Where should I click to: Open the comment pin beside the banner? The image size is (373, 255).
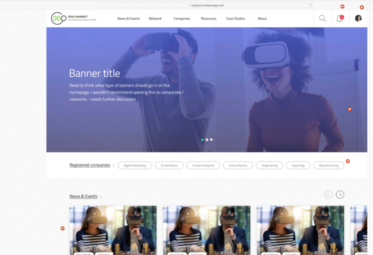(x=350, y=109)
